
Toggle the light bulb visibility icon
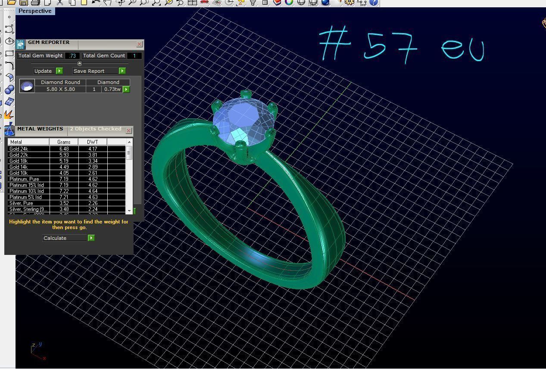[x=253, y=2]
